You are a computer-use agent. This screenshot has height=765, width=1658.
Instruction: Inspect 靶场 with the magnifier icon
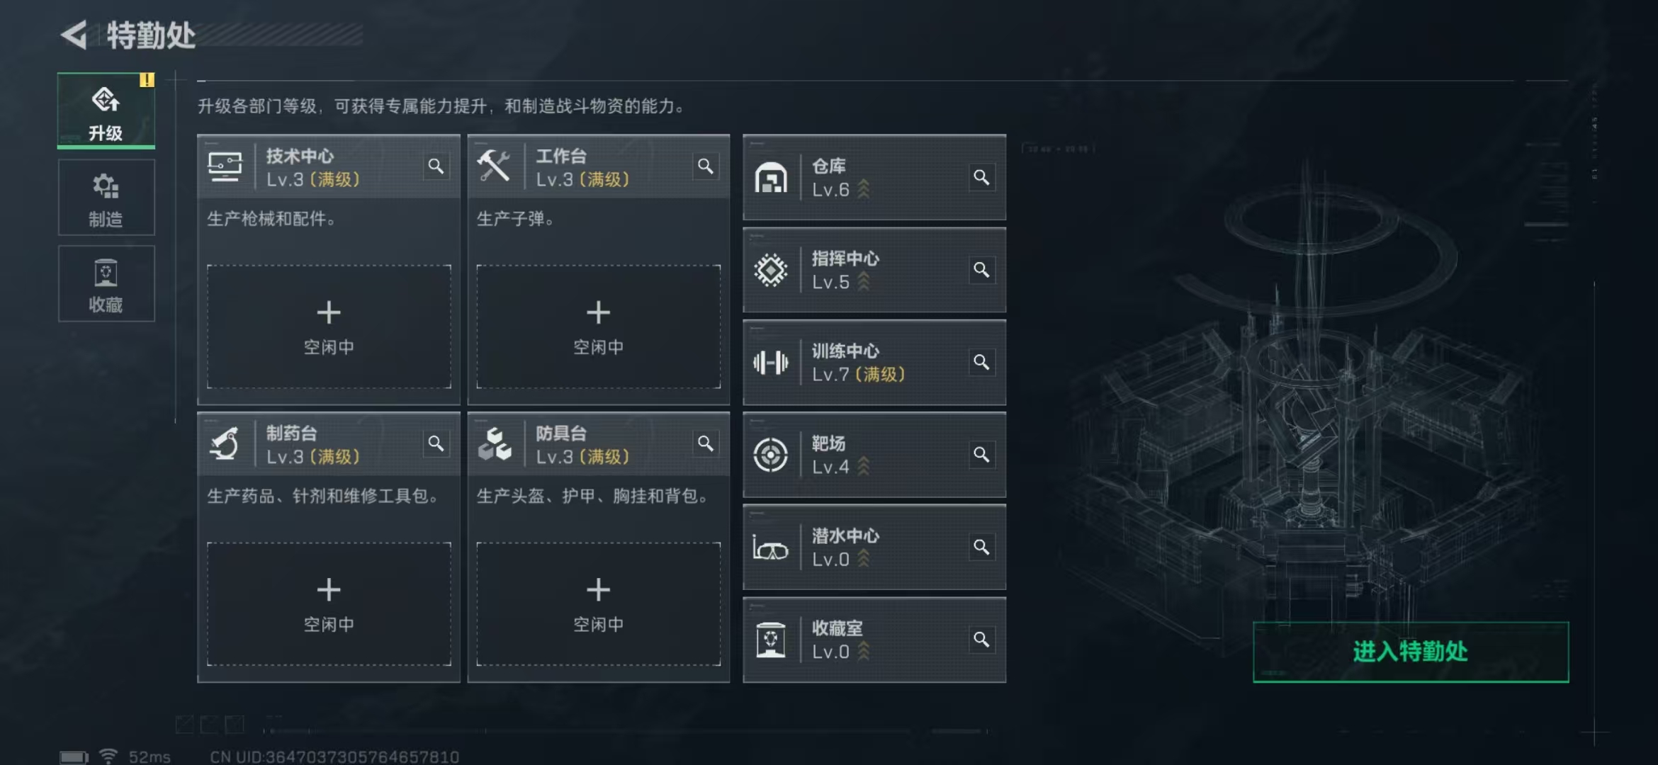(981, 454)
